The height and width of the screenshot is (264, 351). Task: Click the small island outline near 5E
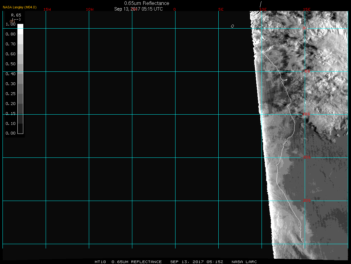click(232, 26)
